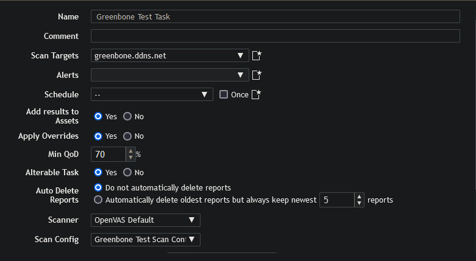
Task: Open the Alerts dropdown
Action: point(169,75)
